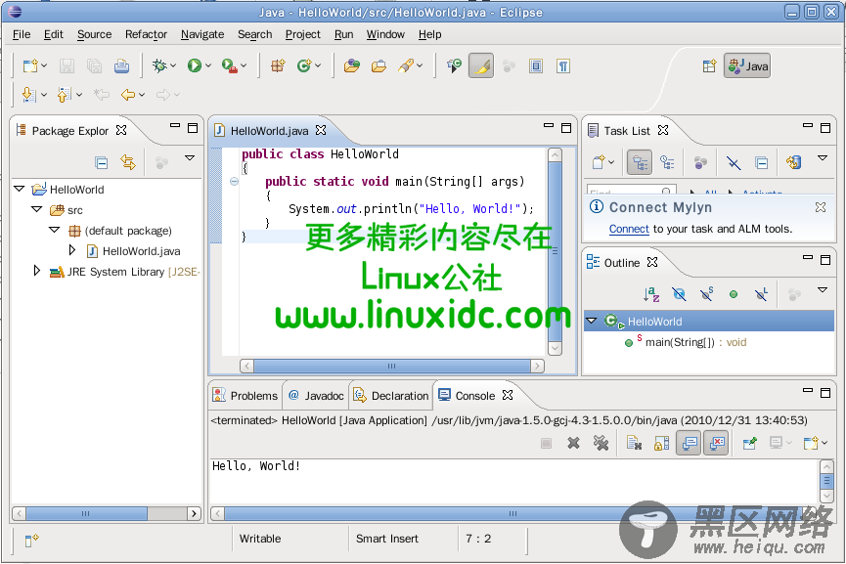This screenshot has height=564, width=846.
Task: Collapse the src folder node
Action: 37,209
